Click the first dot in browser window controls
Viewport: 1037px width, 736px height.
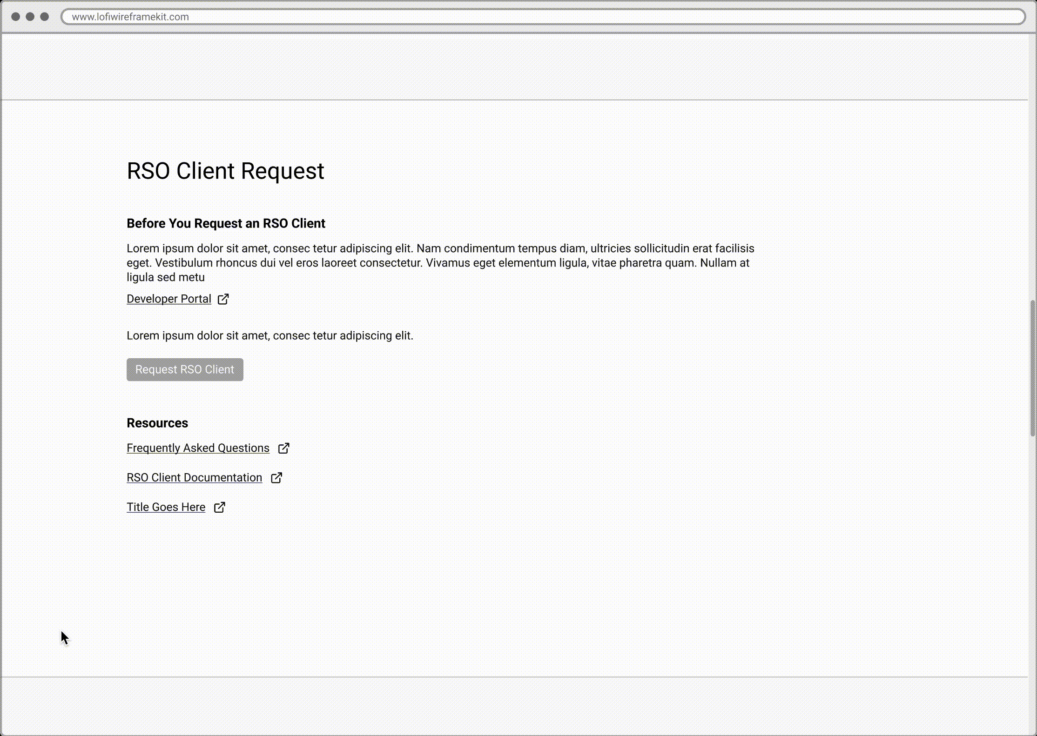[x=15, y=17]
